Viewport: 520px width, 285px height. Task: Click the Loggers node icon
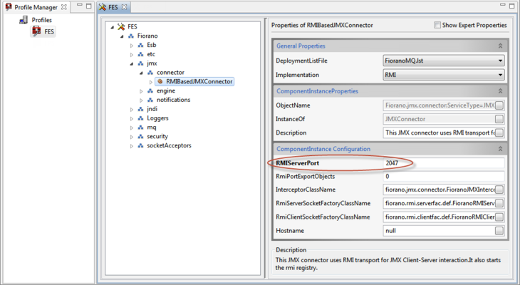coord(140,118)
